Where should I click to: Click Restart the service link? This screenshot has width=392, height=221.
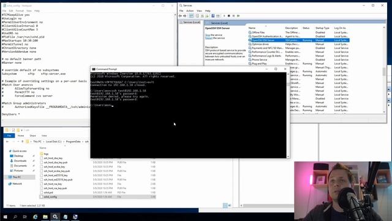tap(209, 38)
